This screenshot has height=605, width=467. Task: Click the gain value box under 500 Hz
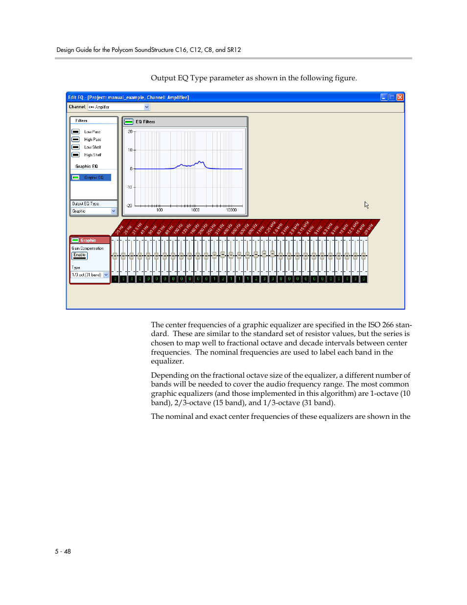coord(231,279)
